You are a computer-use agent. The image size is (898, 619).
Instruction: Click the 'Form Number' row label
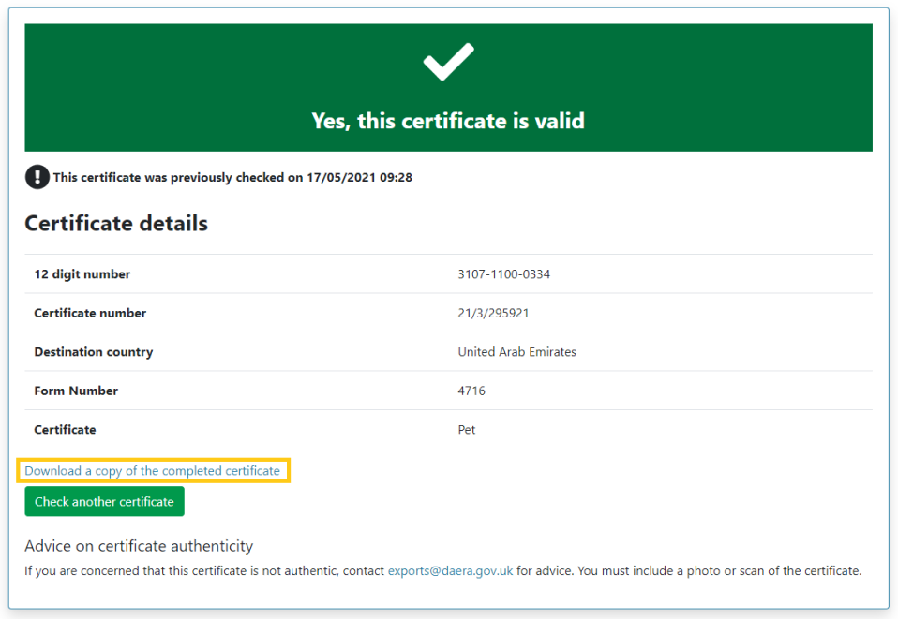[76, 391]
